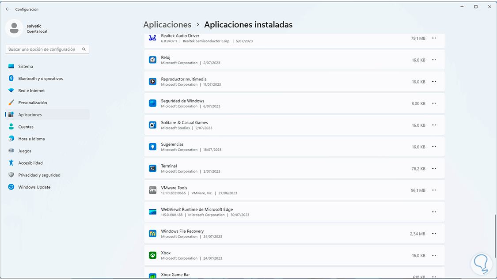The image size is (497, 280).
Task: Open more options for VMware Tools
Action: 434,190
